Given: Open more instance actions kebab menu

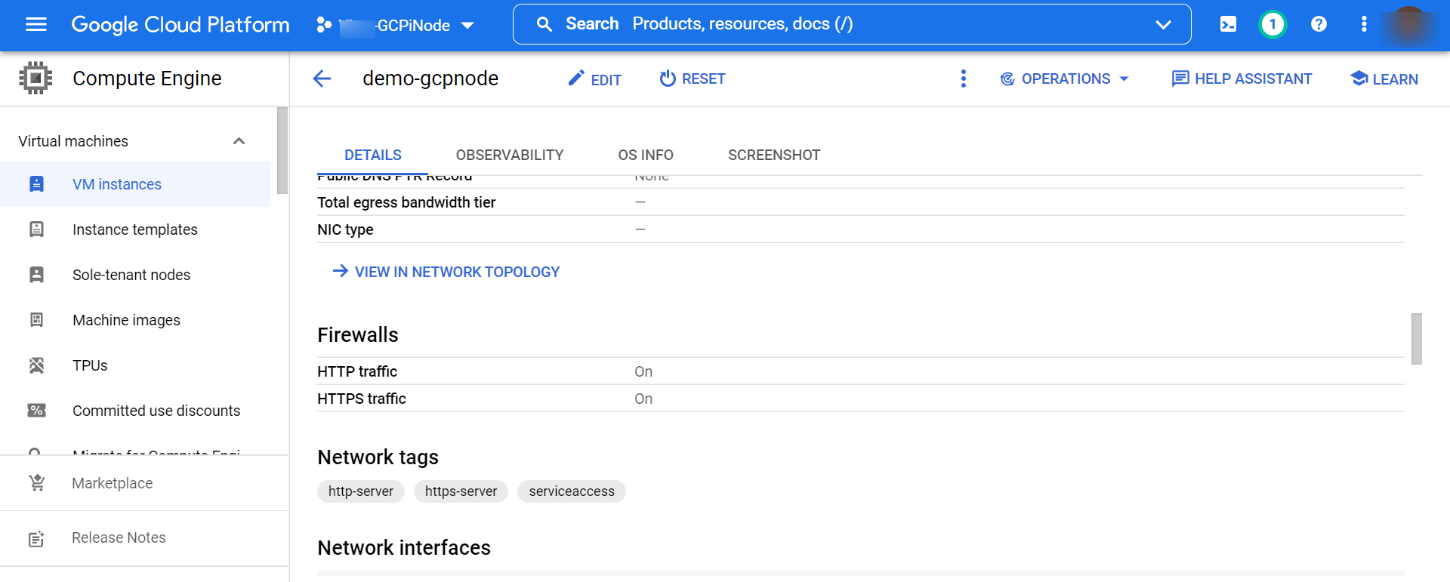Looking at the screenshot, I should 963,79.
